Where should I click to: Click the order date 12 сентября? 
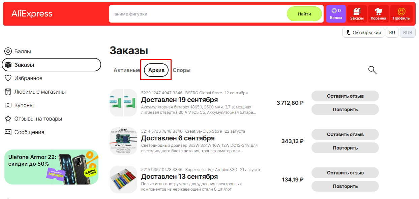pos(236,93)
